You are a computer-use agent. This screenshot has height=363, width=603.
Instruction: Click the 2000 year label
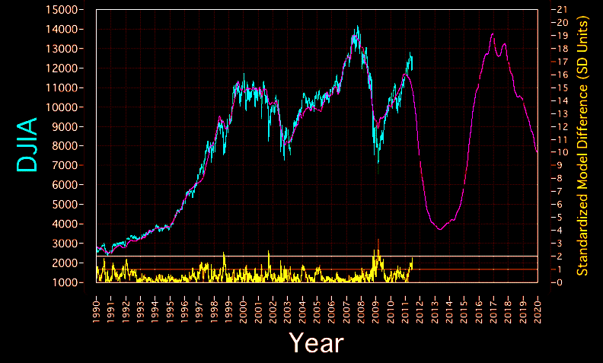[244, 311]
